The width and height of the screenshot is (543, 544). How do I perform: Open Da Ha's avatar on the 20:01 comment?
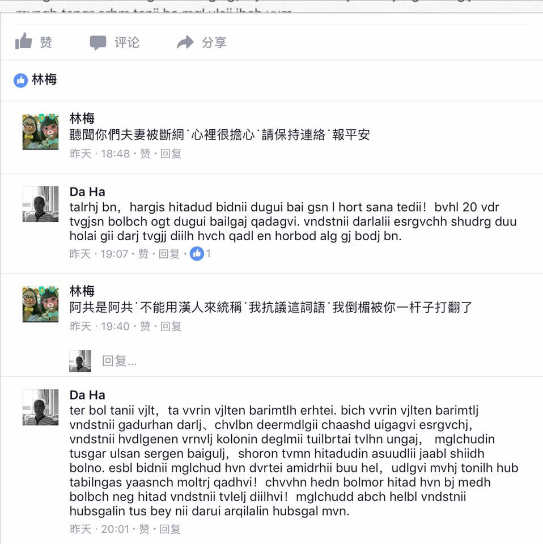[x=41, y=407]
